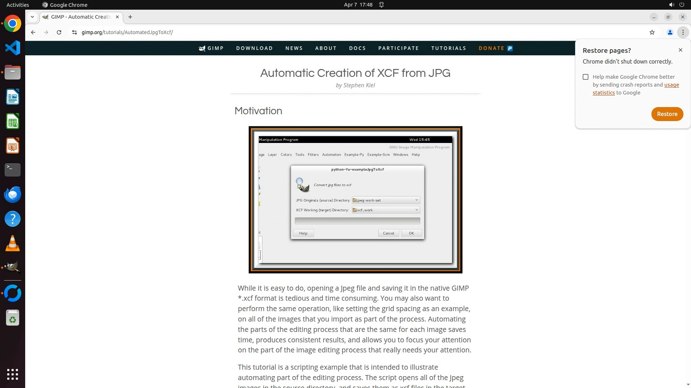The width and height of the screenshot is (691, 388).
Task: Dismiss the Restore pages popup
Action: click(x=680, y=50)
